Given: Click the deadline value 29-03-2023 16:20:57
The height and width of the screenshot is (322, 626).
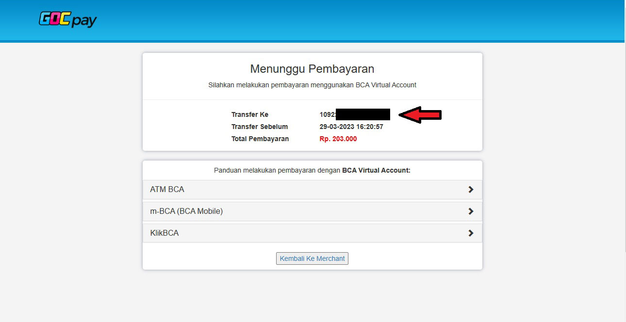Looking at the screenshot, I should [351, 127].
